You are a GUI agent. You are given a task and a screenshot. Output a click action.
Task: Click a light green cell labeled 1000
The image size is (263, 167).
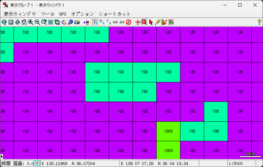pos(168,131)
